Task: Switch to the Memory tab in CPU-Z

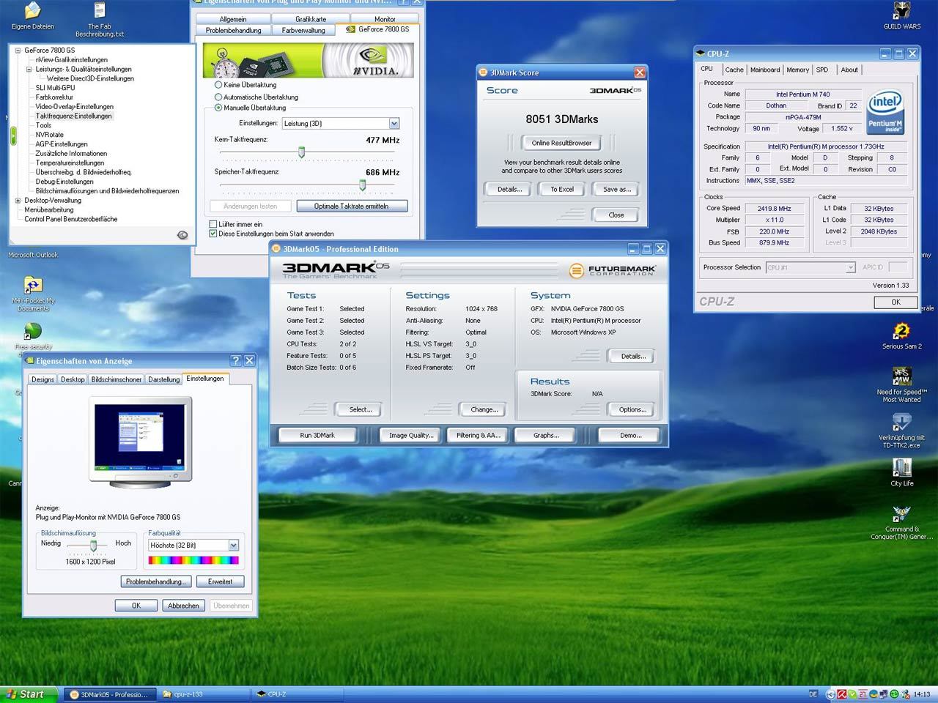Action: point(798,70)
